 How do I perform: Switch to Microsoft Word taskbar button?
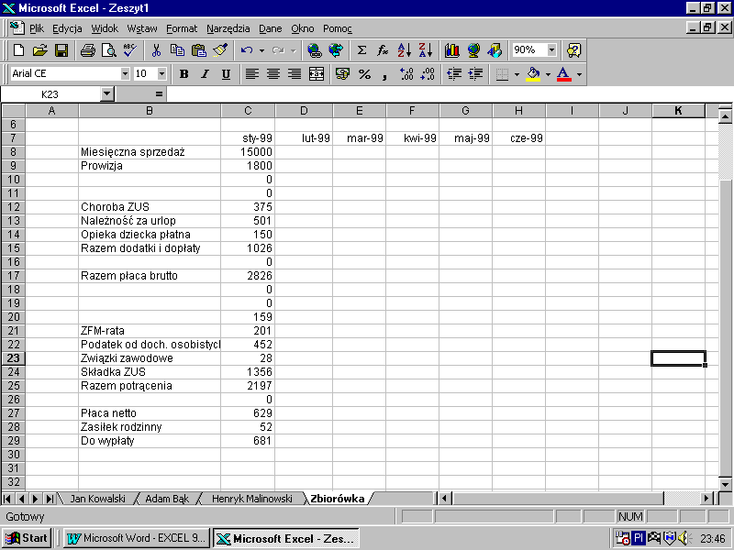(138, 538)
